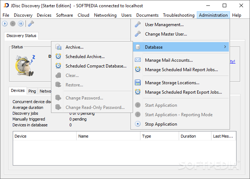Open the Discovery menu

point(23,15)
